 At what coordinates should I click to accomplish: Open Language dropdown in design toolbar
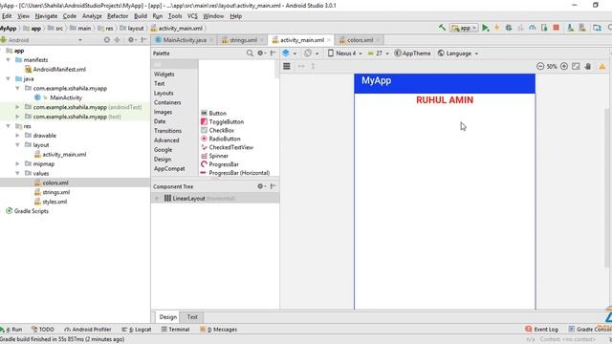[x=457, y=54]
